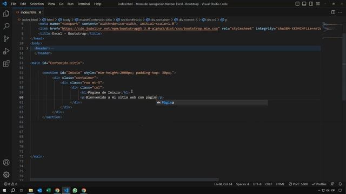The height and width of the screenshot is (194, 346).
Task: Click the vertical editor scrollbar
Action: [x=344, y=67]
